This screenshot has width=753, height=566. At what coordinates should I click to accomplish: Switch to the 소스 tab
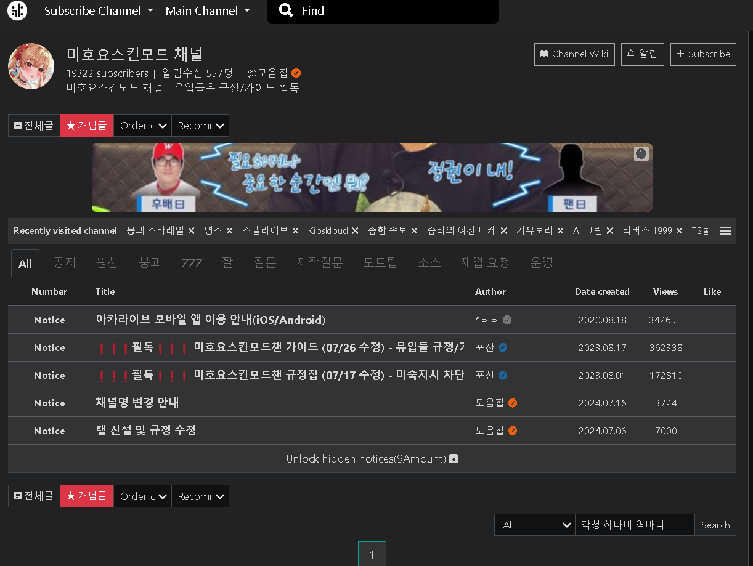pyautogui.click(x=429, y=263)
